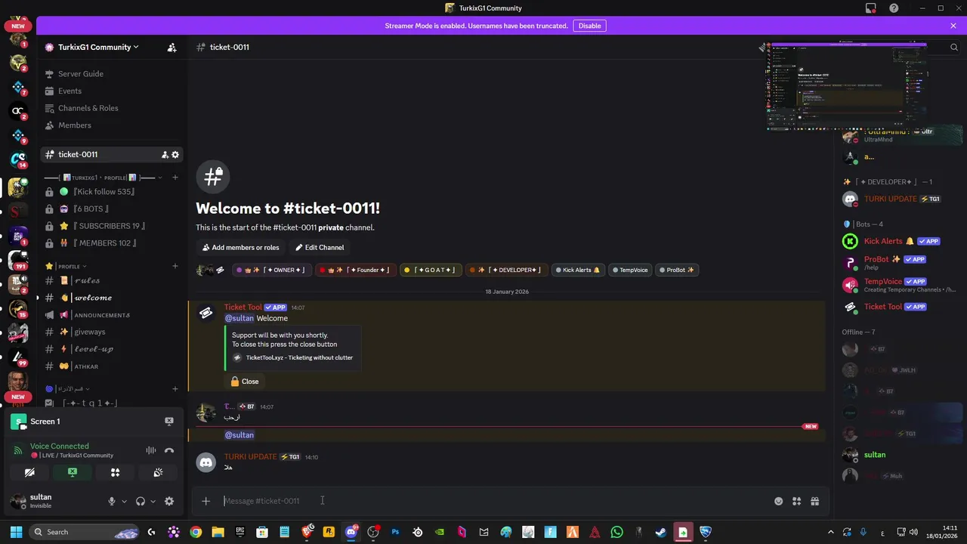Open the Windows Start menu

16,532
